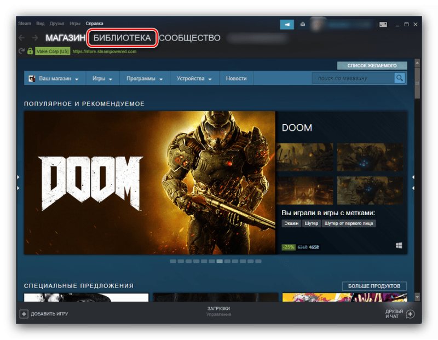
Task: Focus the поиск по магазину search field
Action: coord(353,78)
